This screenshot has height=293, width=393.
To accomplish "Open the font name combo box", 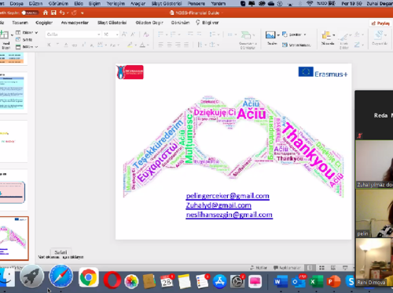I will (73, 34).
